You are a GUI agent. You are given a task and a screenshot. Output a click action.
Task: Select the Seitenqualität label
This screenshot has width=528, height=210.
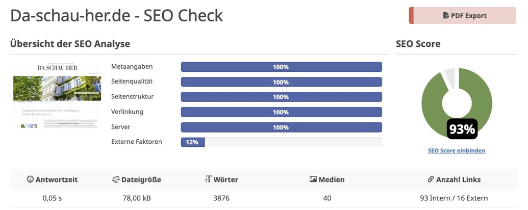(x=132, y=82)
